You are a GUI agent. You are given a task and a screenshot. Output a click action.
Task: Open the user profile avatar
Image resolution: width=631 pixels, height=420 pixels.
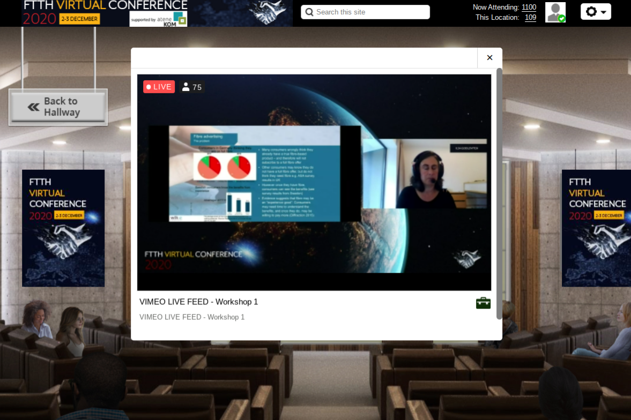point(555,12)
